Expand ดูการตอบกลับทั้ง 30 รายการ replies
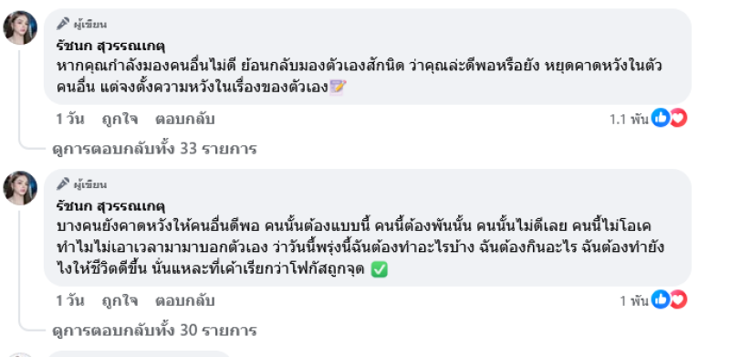 [154, 331]
